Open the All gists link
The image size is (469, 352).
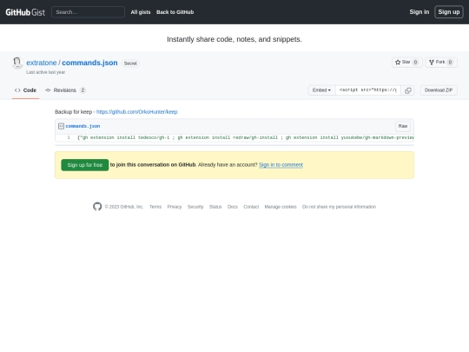tap(141, 12)
